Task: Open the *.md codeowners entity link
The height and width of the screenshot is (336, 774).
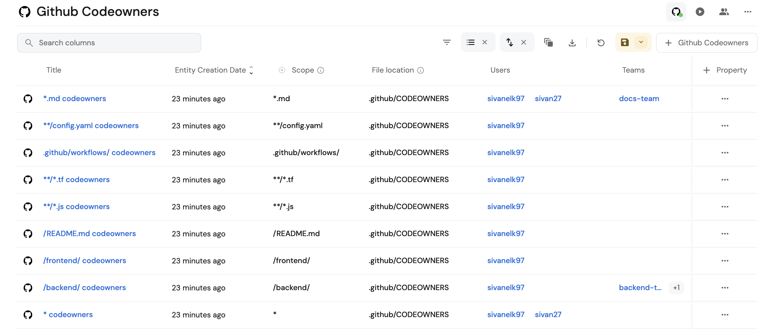Action: pyautogui.click(x=74, y=98)
